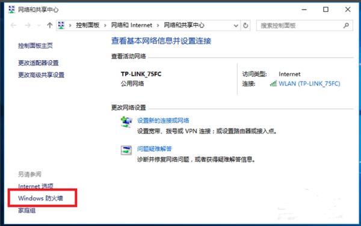
Task: Click the 查看基本网络信息并设置连接 heading
Action: (x=161, y=41)
